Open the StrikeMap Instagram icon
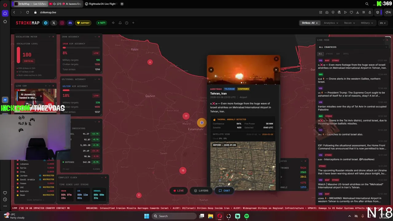Viewport: 393px width, 221px height. [62, 23]
